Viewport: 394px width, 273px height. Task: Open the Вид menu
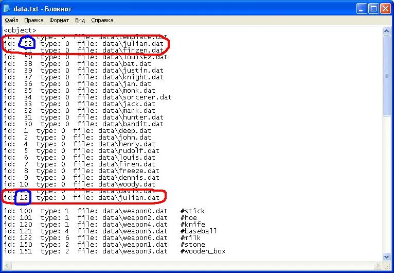(80, 20)
